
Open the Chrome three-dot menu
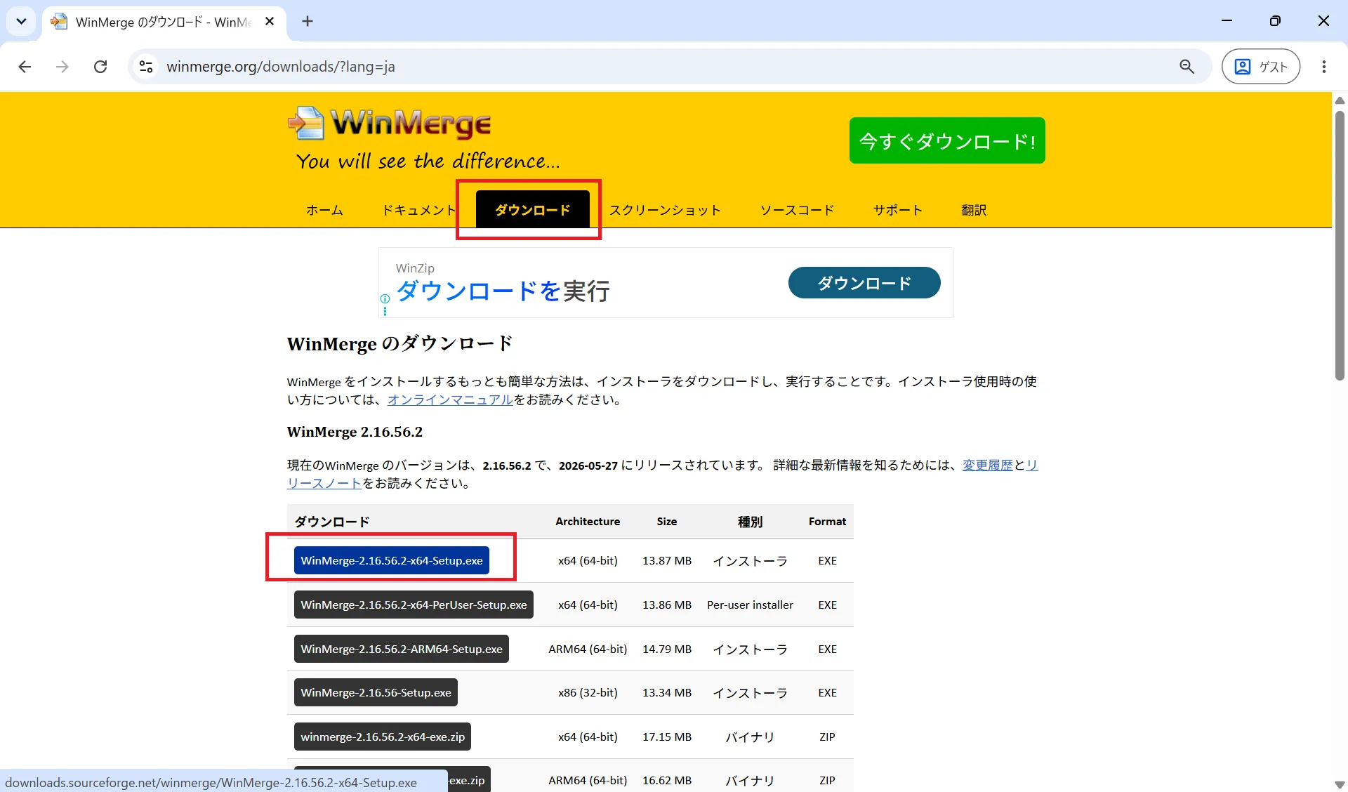click(x=1323, y=67)
